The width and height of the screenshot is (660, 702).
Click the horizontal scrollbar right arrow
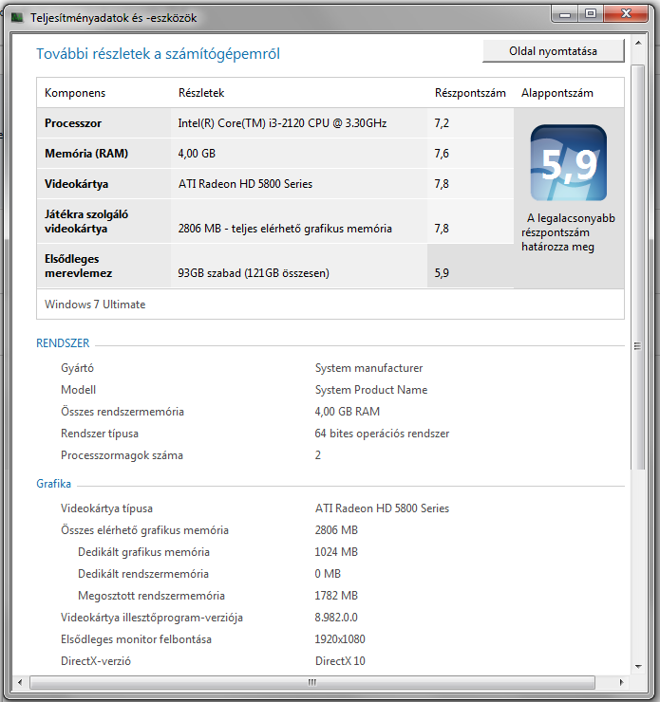click(621, 682)
